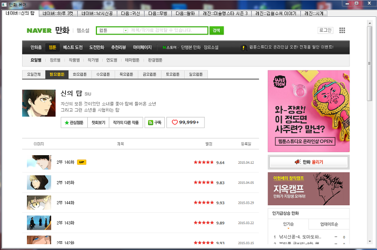Click the NAVER logo
The width and height of the screenshot is (377, 250).
pyautogui.click(x=39, y=31)
